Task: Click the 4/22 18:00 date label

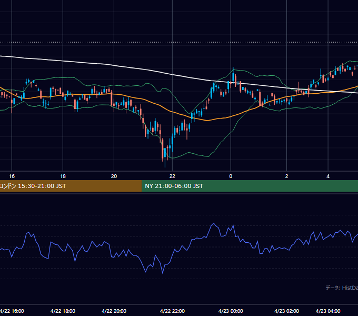Action: [63, 311]
